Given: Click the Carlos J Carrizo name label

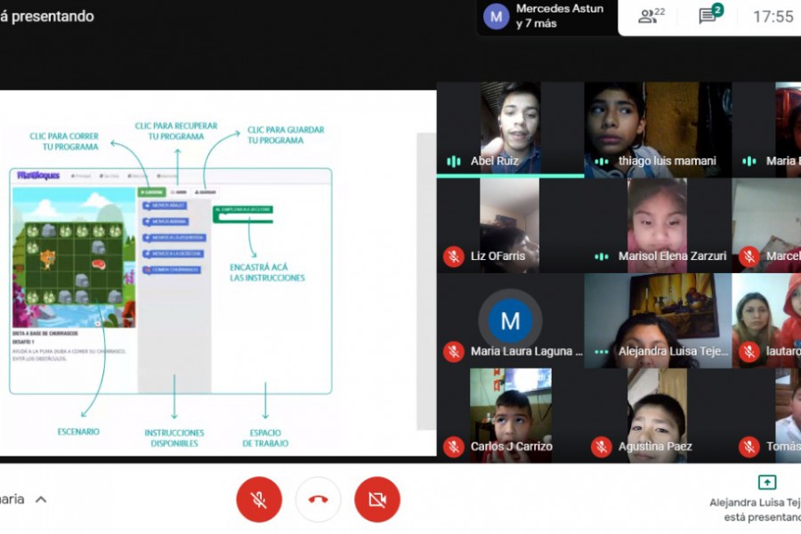Looking at the screenshot, I should tap(512, 447).
